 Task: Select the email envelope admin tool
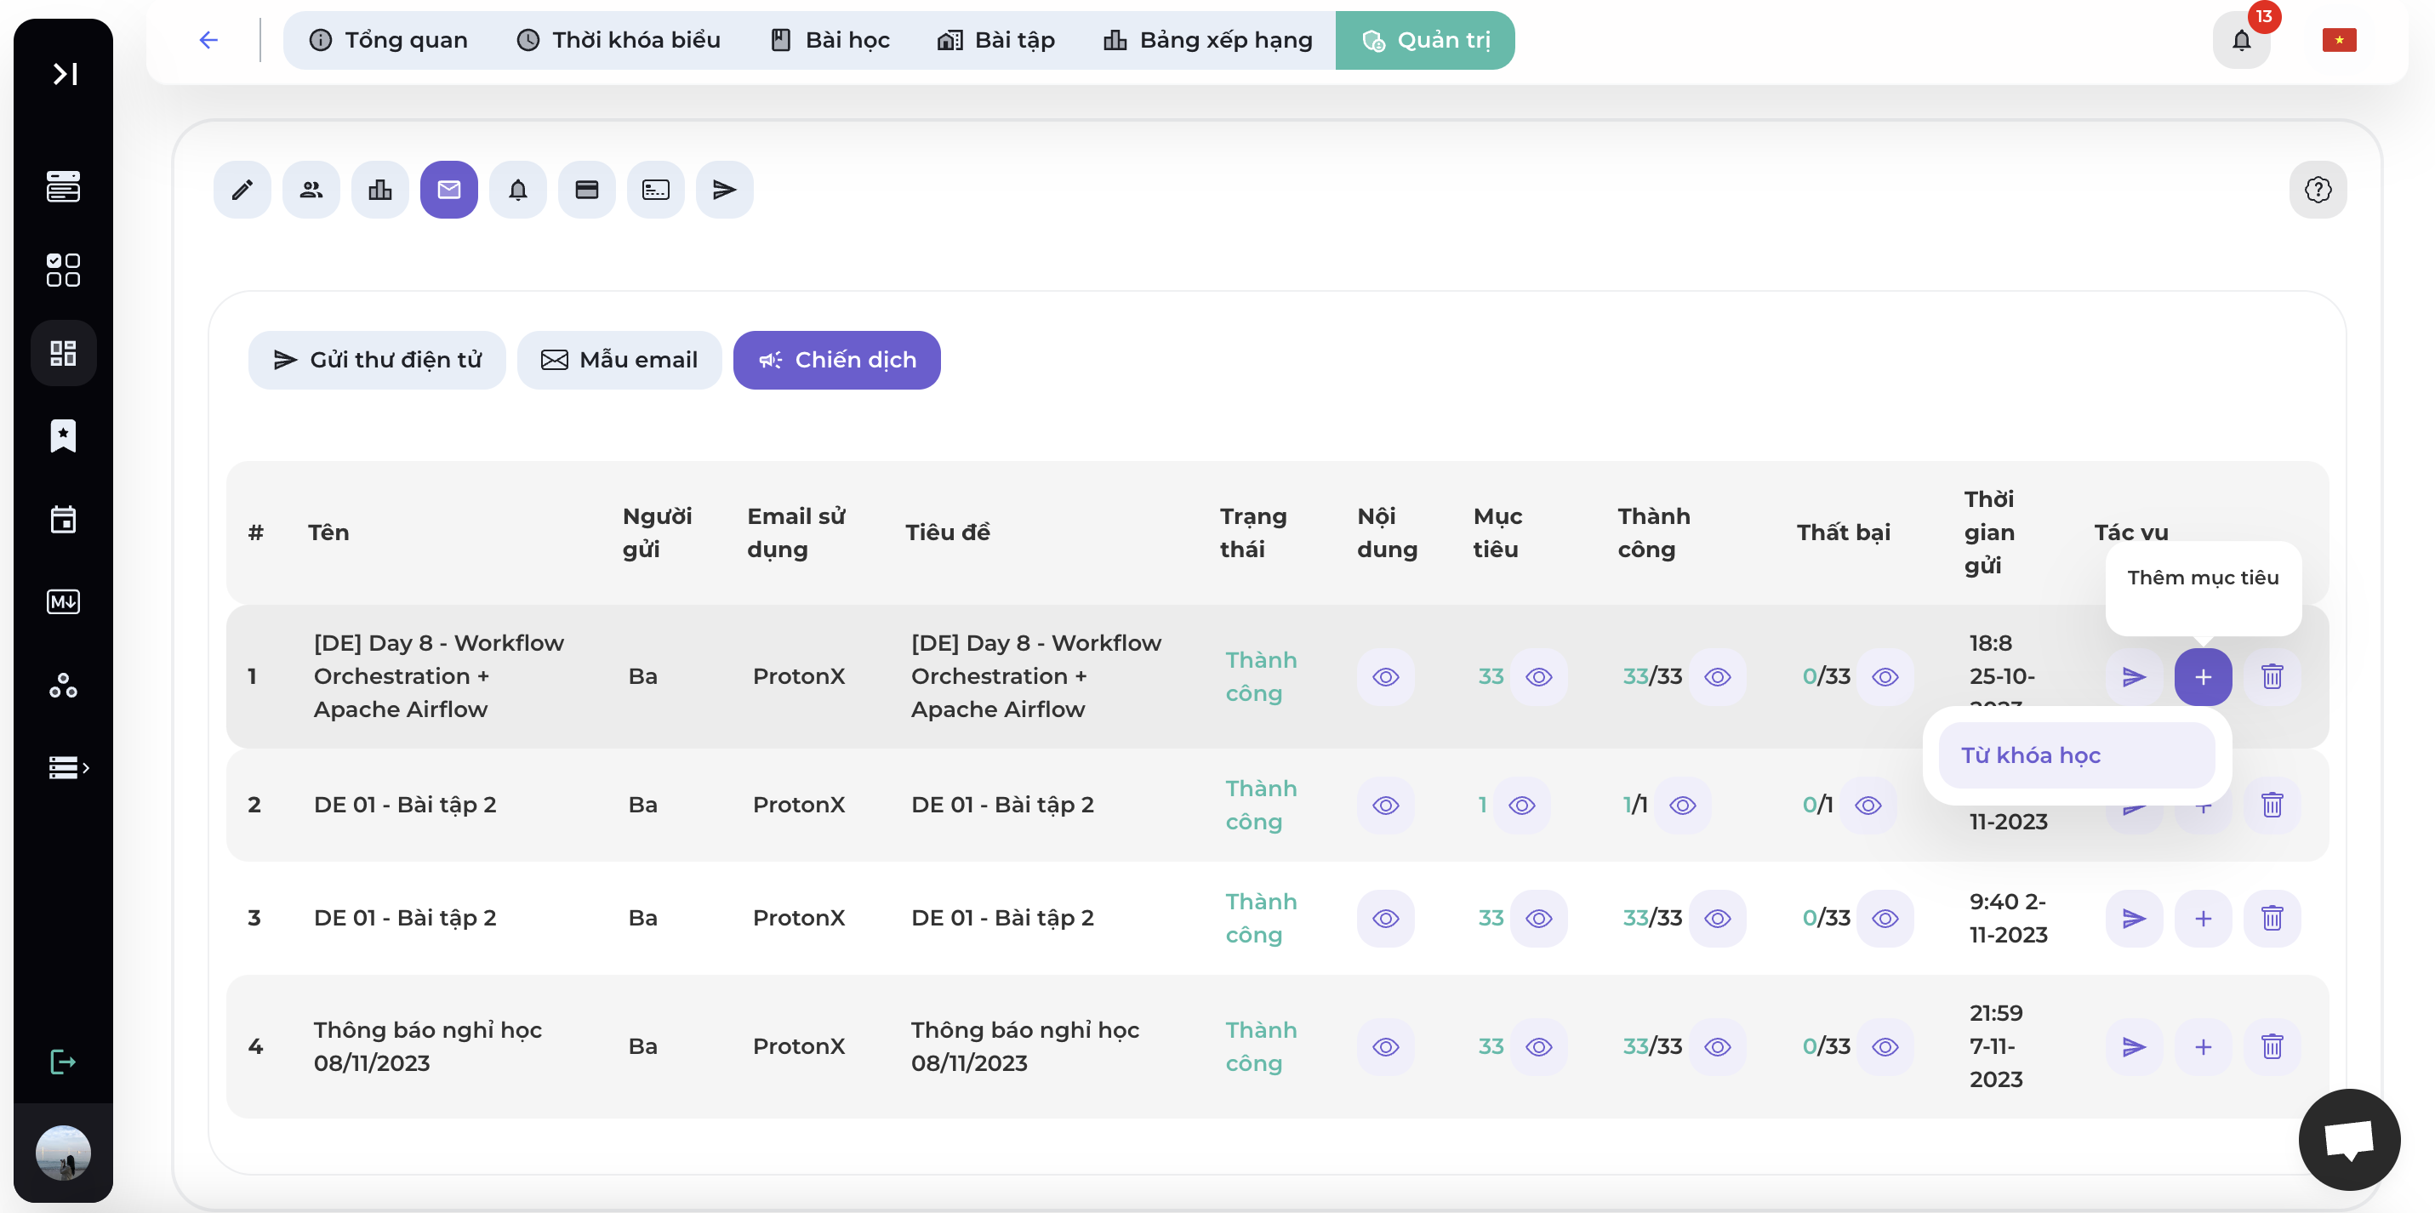coord(449,190)
